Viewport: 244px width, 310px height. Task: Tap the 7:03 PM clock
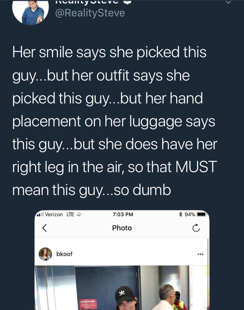[123, 214]
